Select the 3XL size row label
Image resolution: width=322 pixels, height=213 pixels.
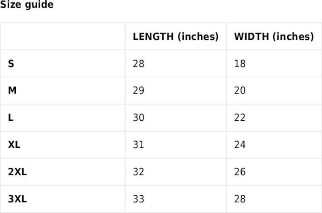(x=17, y=199)
